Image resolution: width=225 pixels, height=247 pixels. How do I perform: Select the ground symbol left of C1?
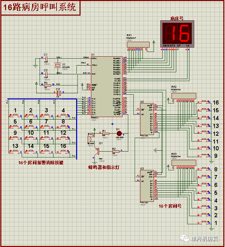[x=35, y=66]
